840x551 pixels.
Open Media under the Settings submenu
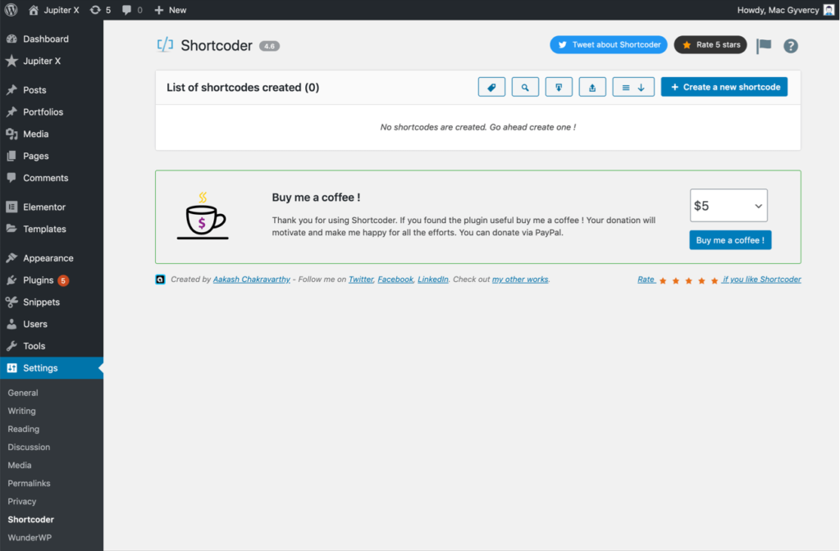click(20, 466)
